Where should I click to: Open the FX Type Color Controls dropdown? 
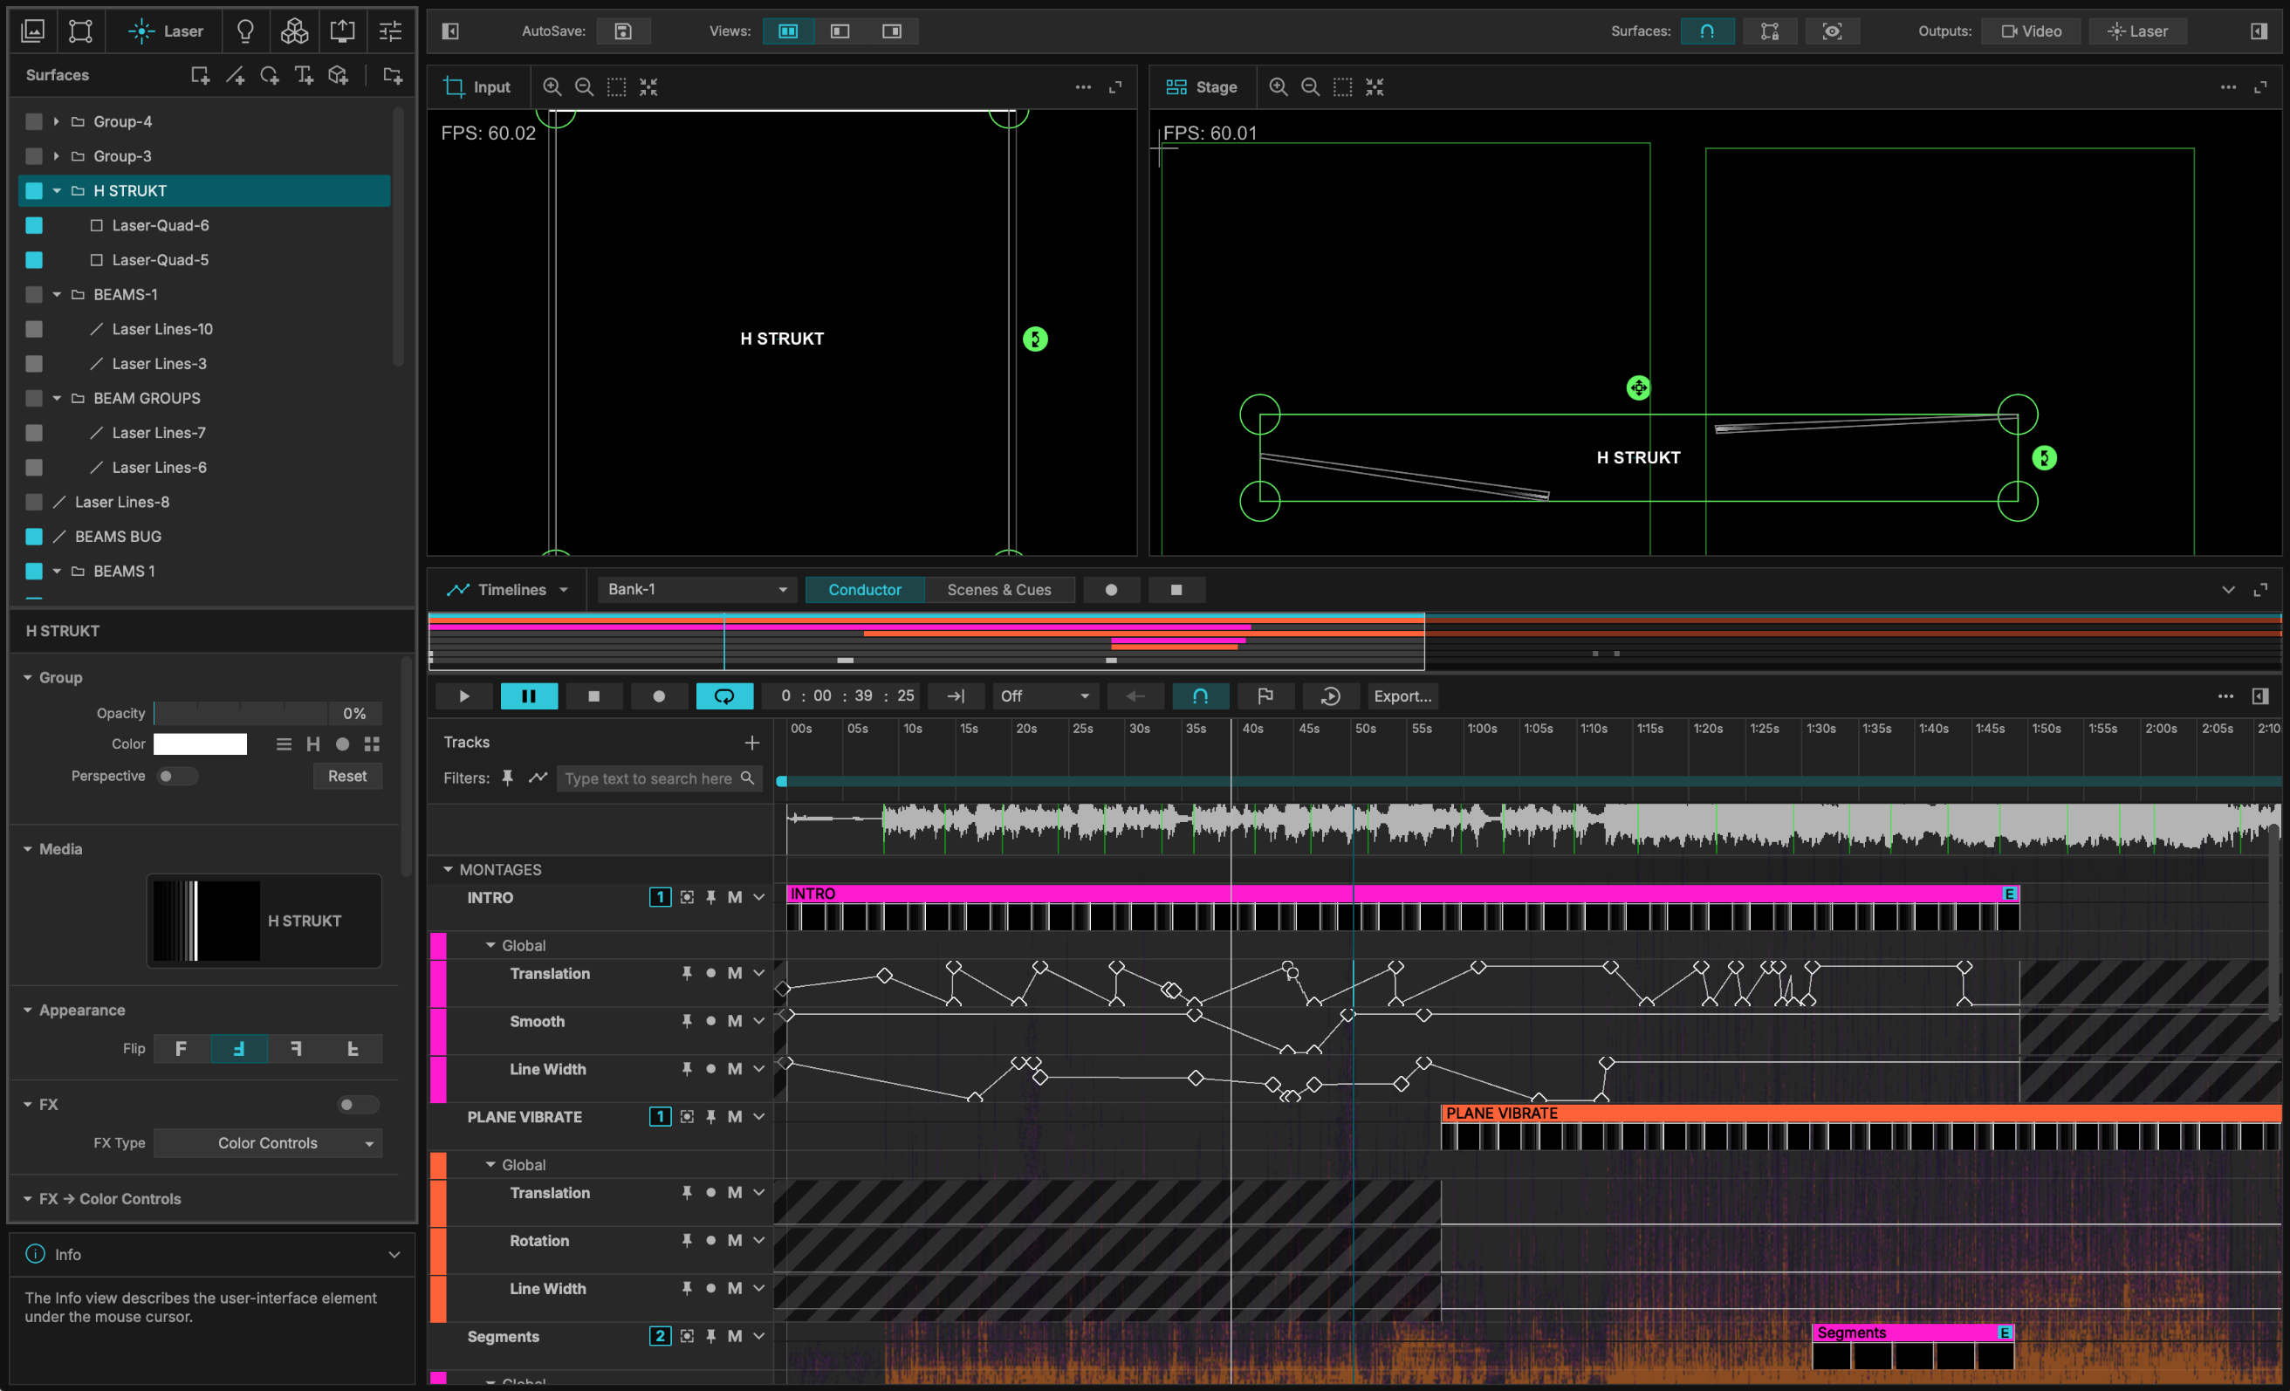click(268, 1143)
